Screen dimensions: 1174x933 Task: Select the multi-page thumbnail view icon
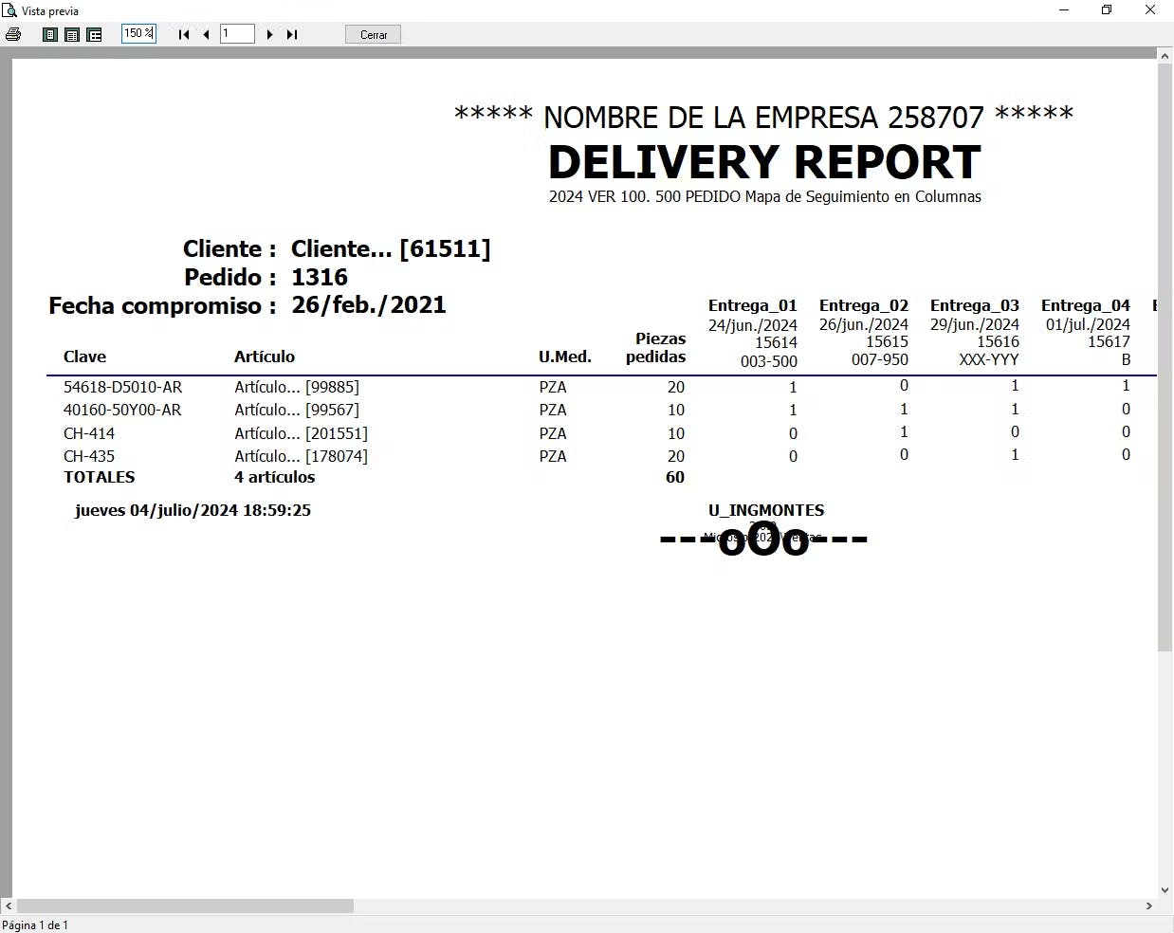(x=95, y=34)
